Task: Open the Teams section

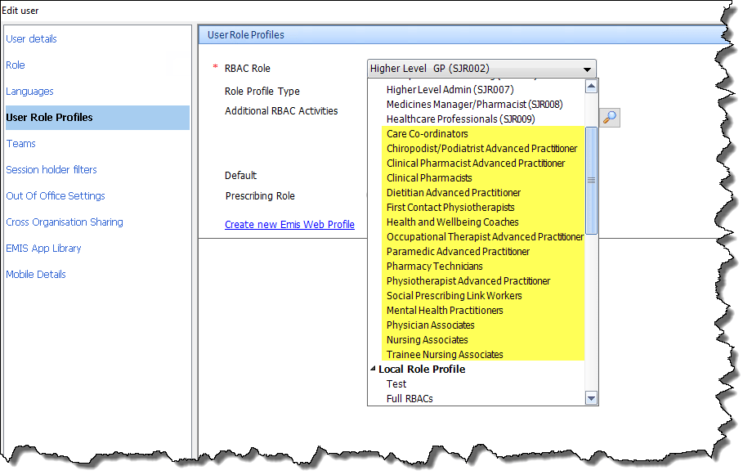Action: pos(21,144)
